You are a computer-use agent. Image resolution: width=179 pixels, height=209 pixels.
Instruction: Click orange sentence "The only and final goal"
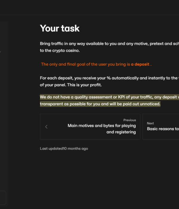click(x=85, y=64)
